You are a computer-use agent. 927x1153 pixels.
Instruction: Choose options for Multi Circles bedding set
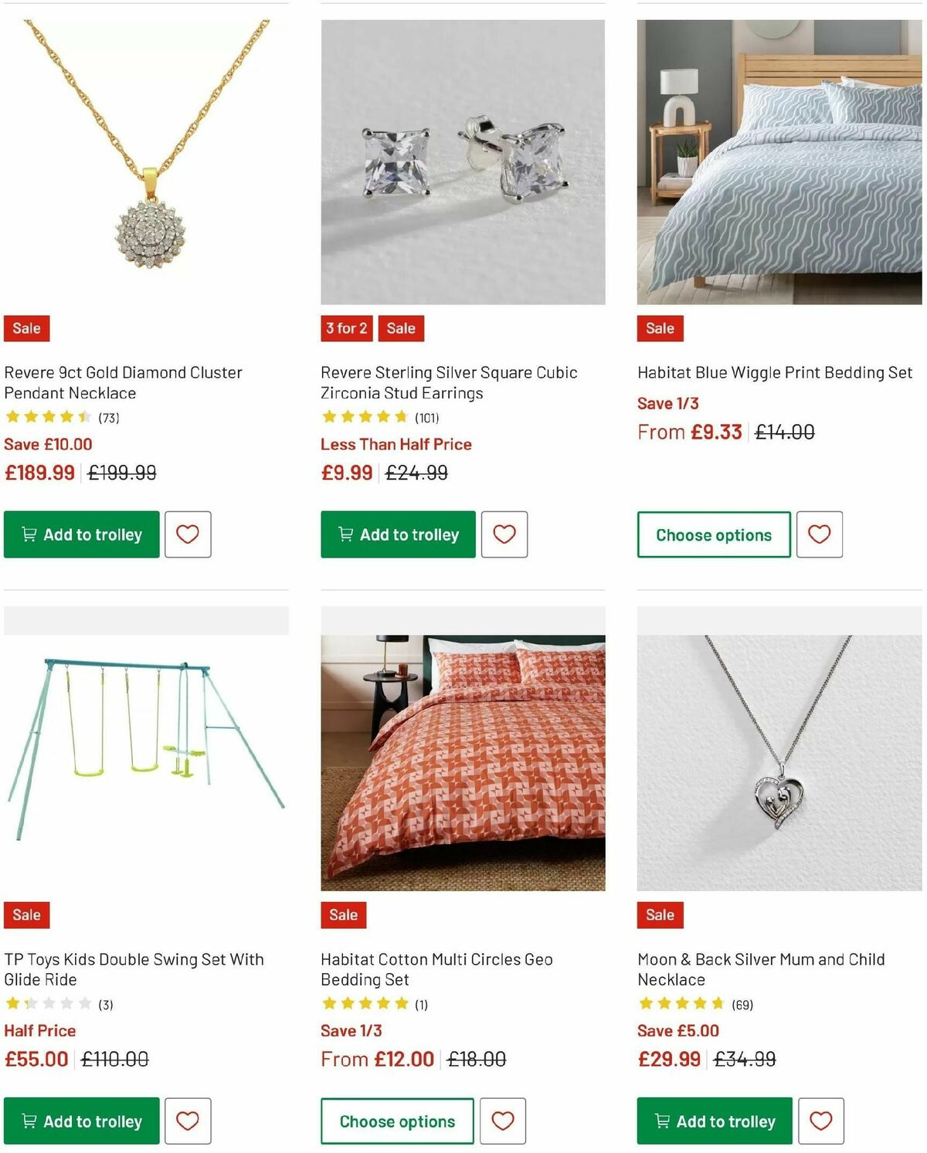[x=396, y=1121]
